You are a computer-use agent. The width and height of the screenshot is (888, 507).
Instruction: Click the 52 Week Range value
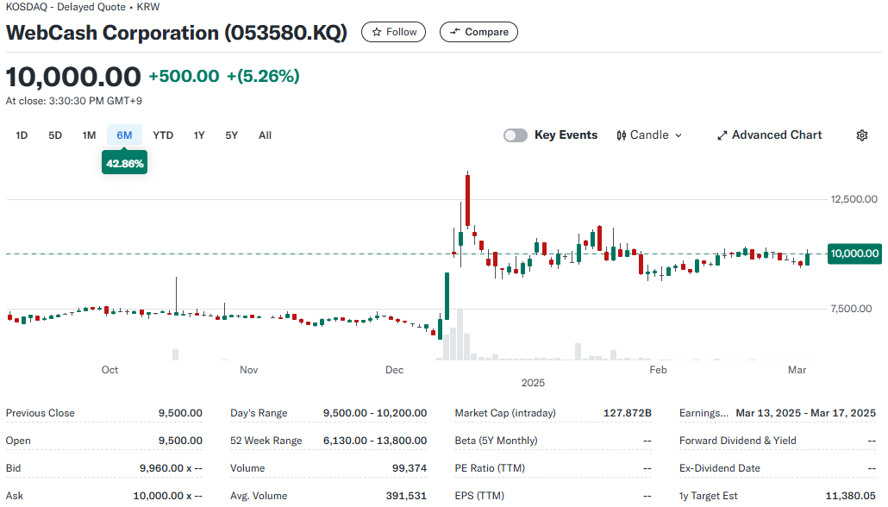coord(375,441)
